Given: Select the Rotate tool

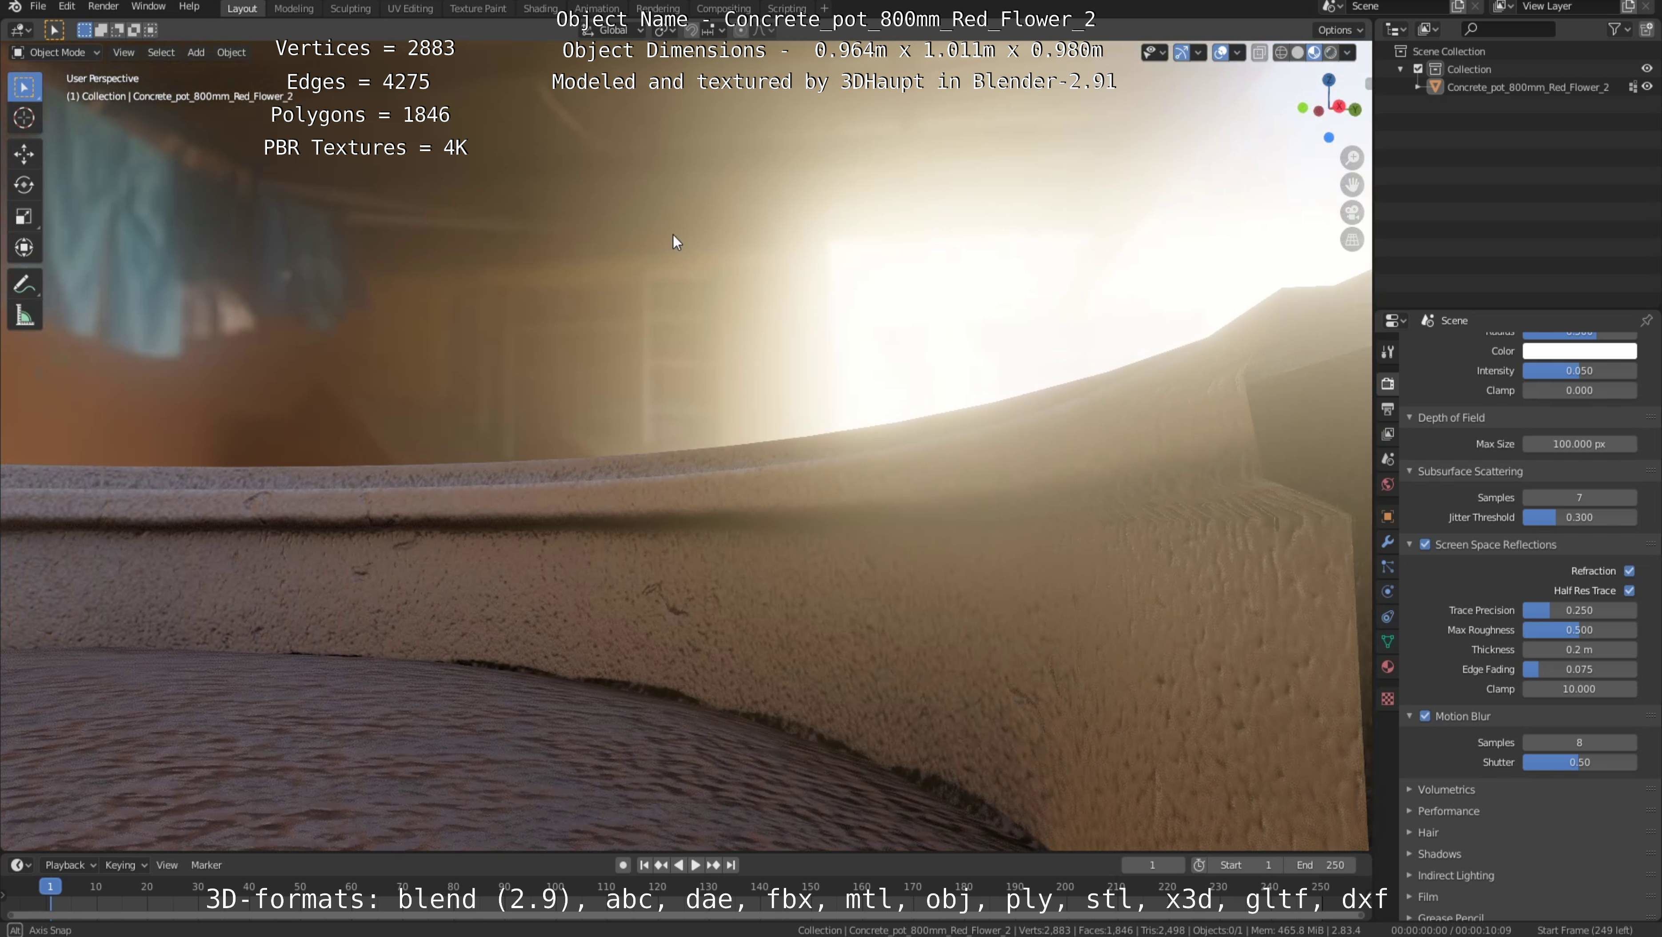Looking at the screenshot, I should 24,185.
